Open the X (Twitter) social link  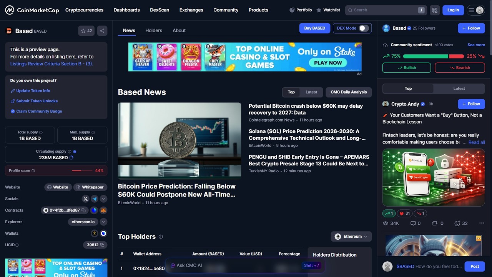[x=85, y=199]
